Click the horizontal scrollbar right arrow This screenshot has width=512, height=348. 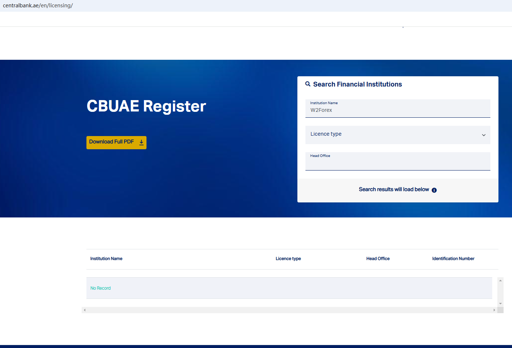494,310
